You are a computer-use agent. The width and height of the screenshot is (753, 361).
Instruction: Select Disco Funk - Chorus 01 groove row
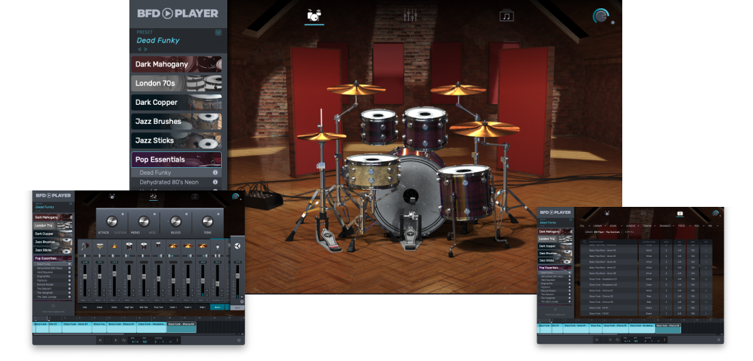[646, 290]
